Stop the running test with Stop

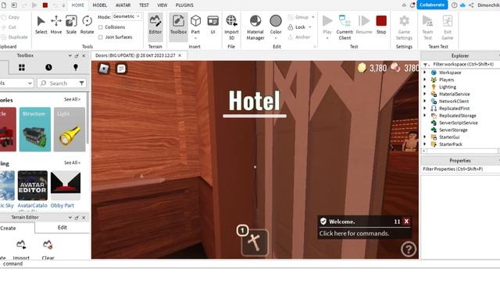(381, 25)
